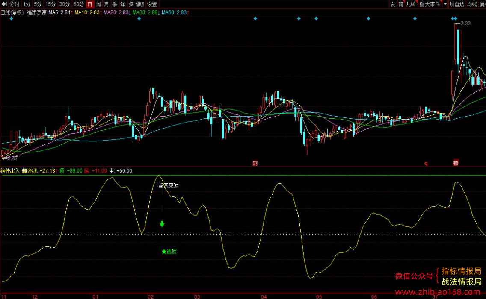The height and width of the screenshot is (299, 486).
Task: Click the 2.47 low price label
Action: (13, 158)
